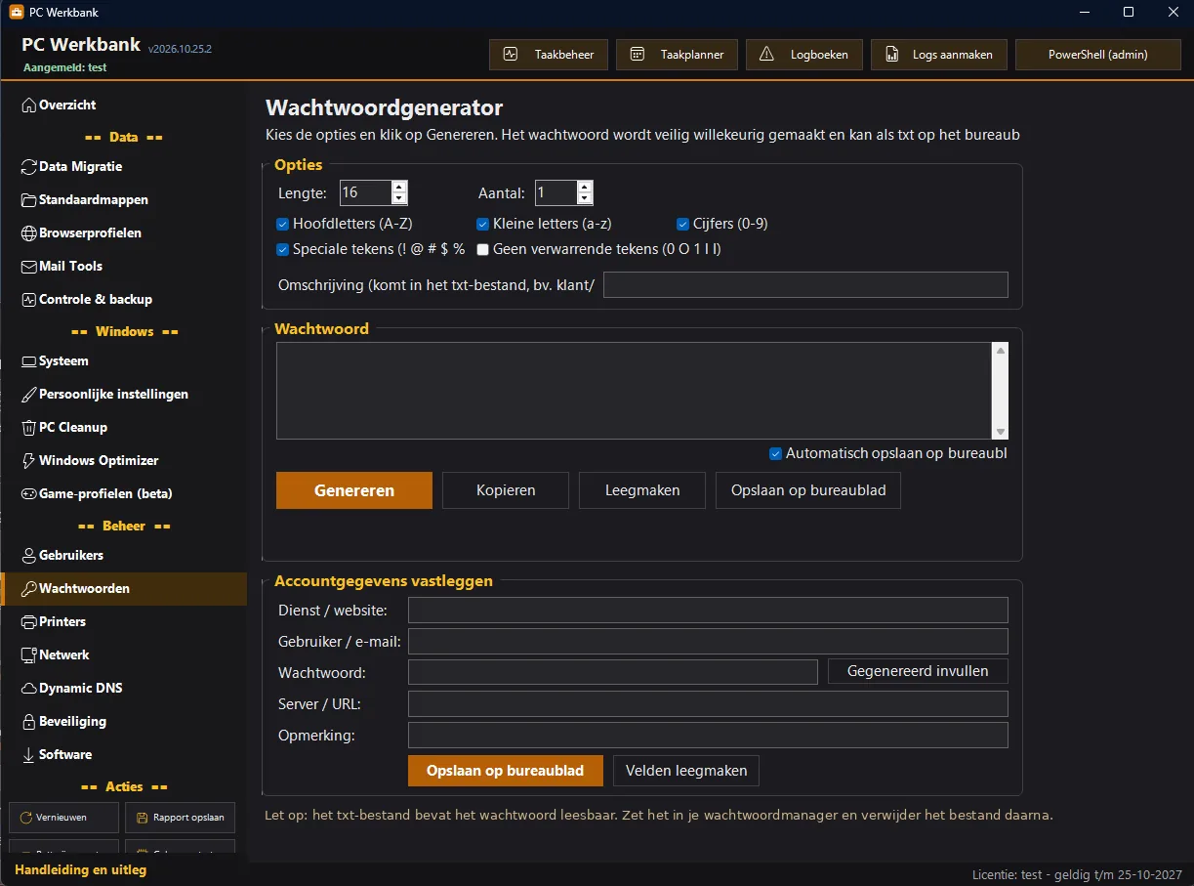
Task: Open the Dynamic DNS sidebar section
Action: [124, 689]
